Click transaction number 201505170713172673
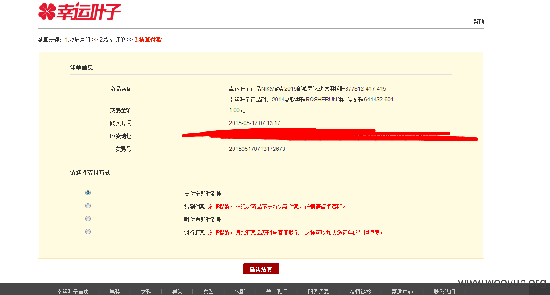This screenshot has height=295, width=550. 257,149
